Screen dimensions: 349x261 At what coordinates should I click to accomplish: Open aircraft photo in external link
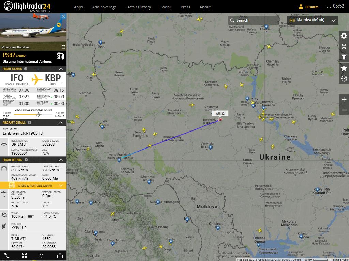63,47
